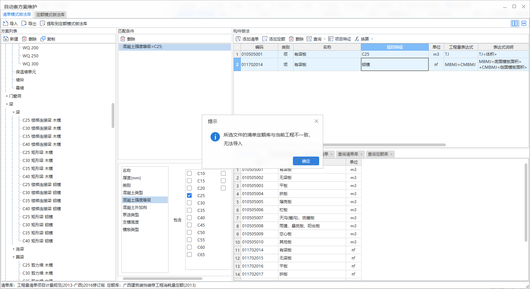530x289 pixels.
Task: Select tree item 保温墙单元
Action: point(26,72)
